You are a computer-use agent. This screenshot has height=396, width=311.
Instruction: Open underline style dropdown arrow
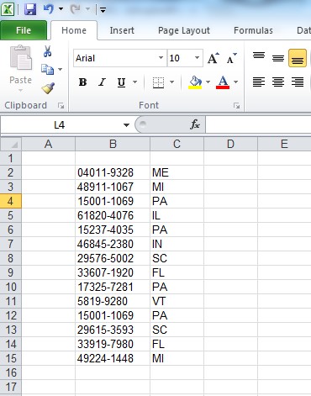[x=135, y=82]
